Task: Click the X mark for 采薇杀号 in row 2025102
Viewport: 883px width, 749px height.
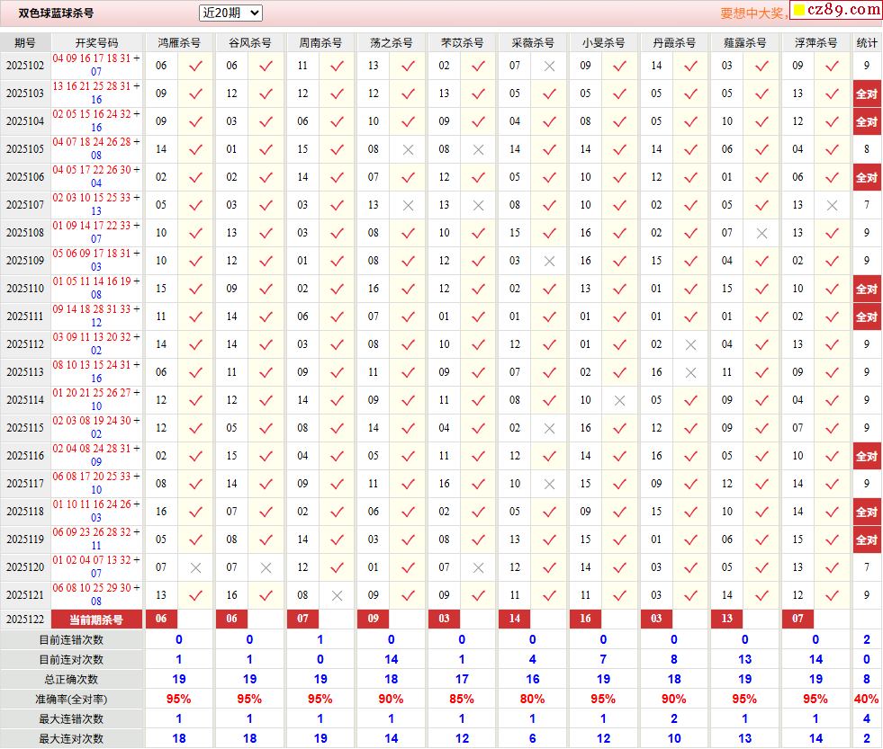Action: [x=549, y=66]
